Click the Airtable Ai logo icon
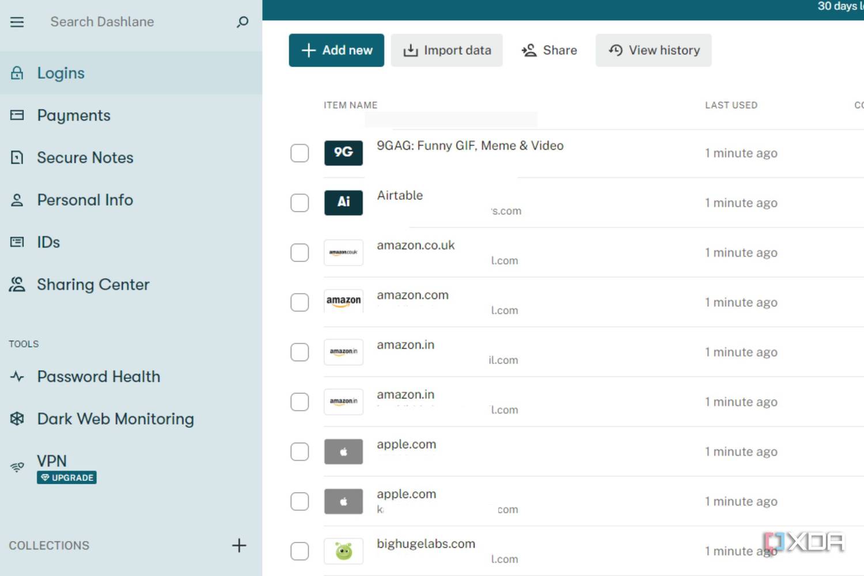 click(x=343, y=202)
